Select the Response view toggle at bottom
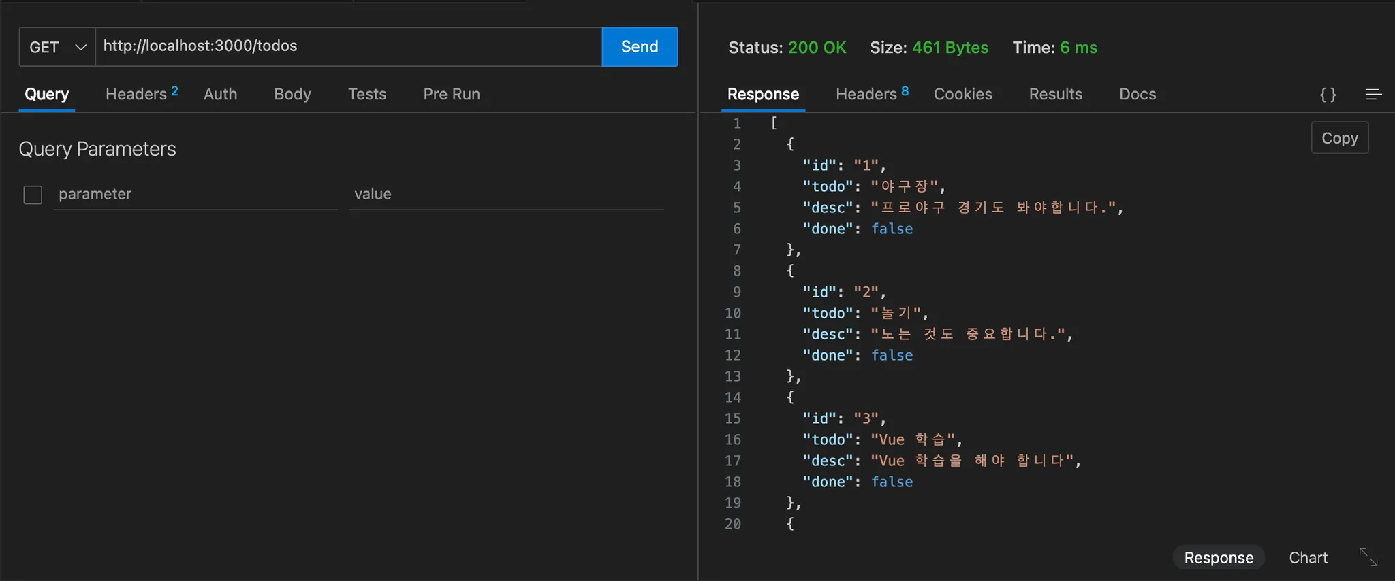Image resolution: width=1395 pixels, height=581 pixels. (x=1218, y=558)
